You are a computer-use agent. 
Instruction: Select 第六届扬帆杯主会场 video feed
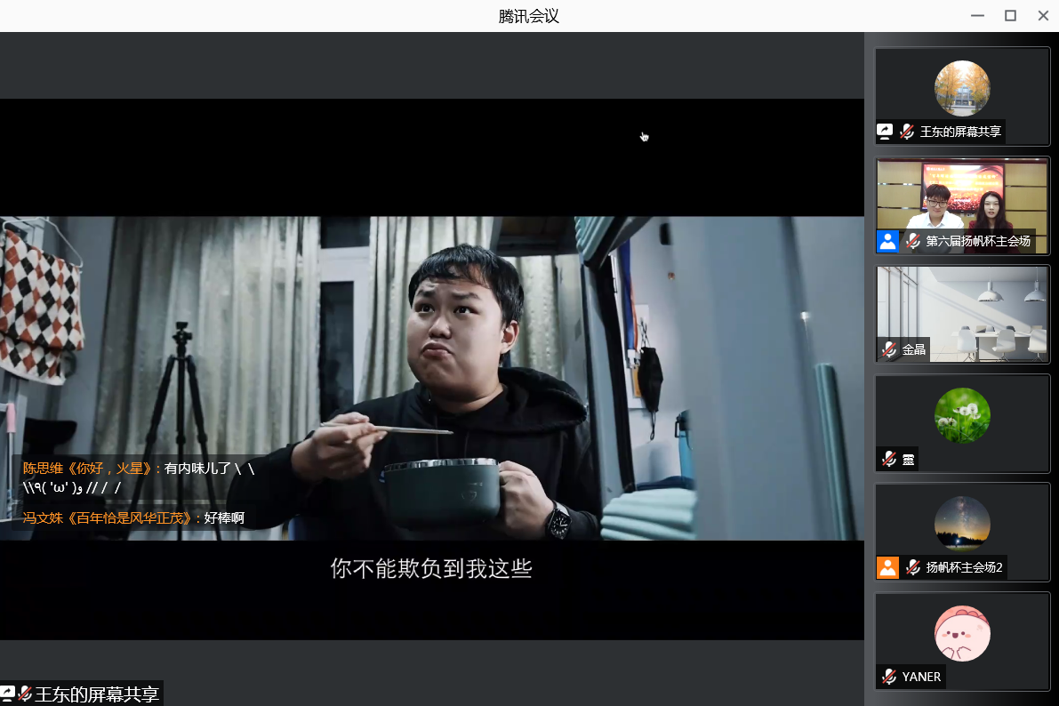(962, 196)
